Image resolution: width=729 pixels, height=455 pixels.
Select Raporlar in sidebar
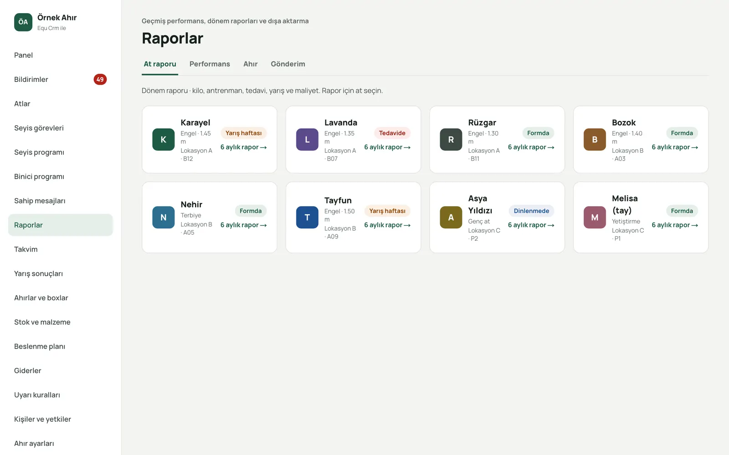coord(60,225)
